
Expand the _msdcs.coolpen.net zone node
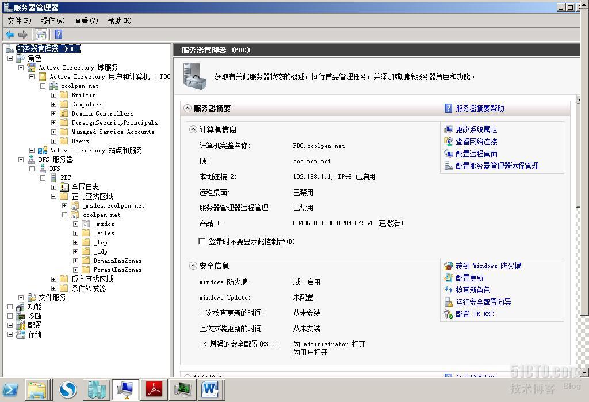[64, 205]
